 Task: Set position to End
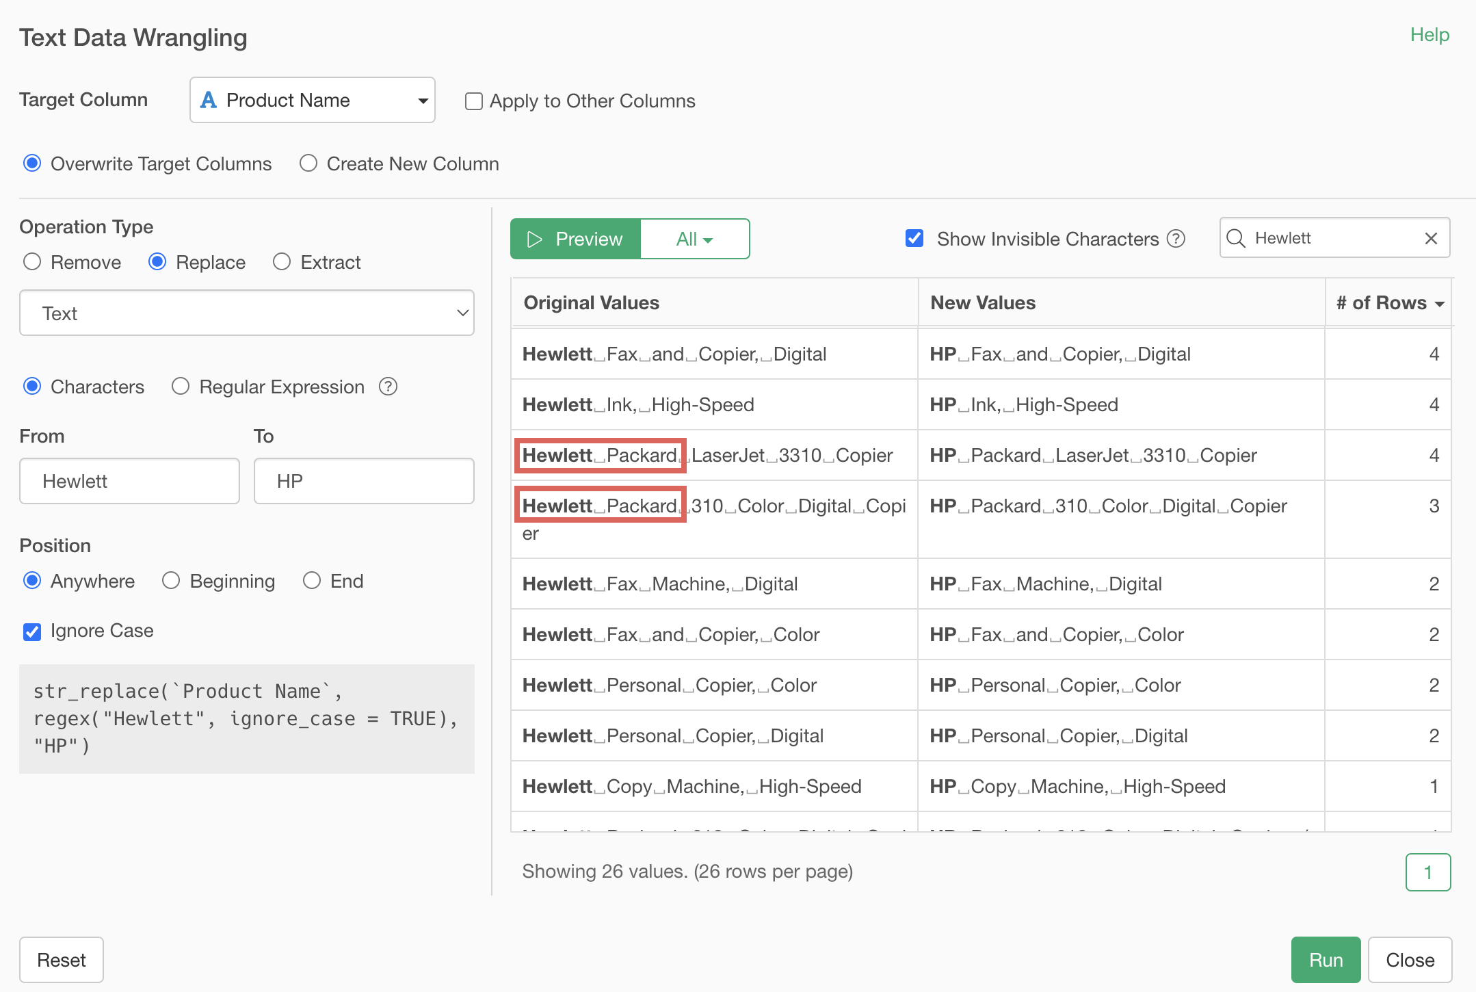312,581
